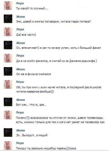Click Лера's avatar beside the Дэниела рэдклифа message
109x151 pixels.
point(8,58)
